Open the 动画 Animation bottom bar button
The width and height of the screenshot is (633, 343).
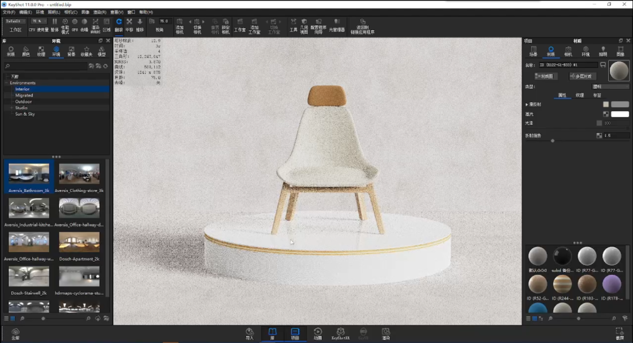point(318,334)
